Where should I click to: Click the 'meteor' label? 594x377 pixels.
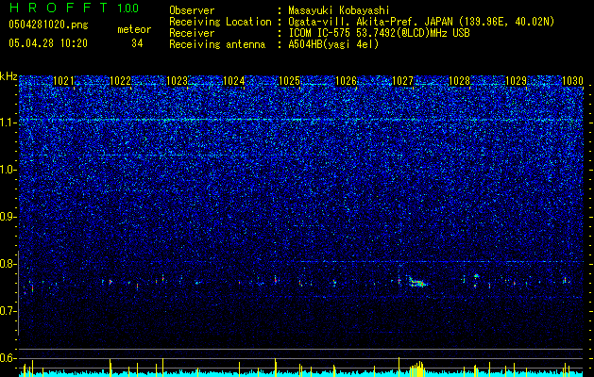[x=134, y=29]
